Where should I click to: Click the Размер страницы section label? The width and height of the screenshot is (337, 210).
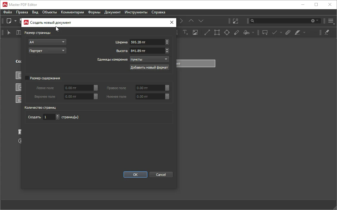[x=38, y=33]
